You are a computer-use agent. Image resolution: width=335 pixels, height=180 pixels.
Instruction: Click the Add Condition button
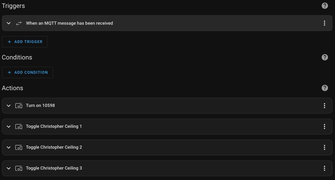coord(27,72)
